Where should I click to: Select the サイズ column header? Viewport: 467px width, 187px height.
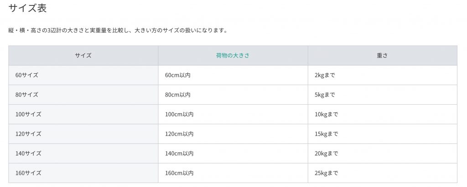(x=83, y=56)
